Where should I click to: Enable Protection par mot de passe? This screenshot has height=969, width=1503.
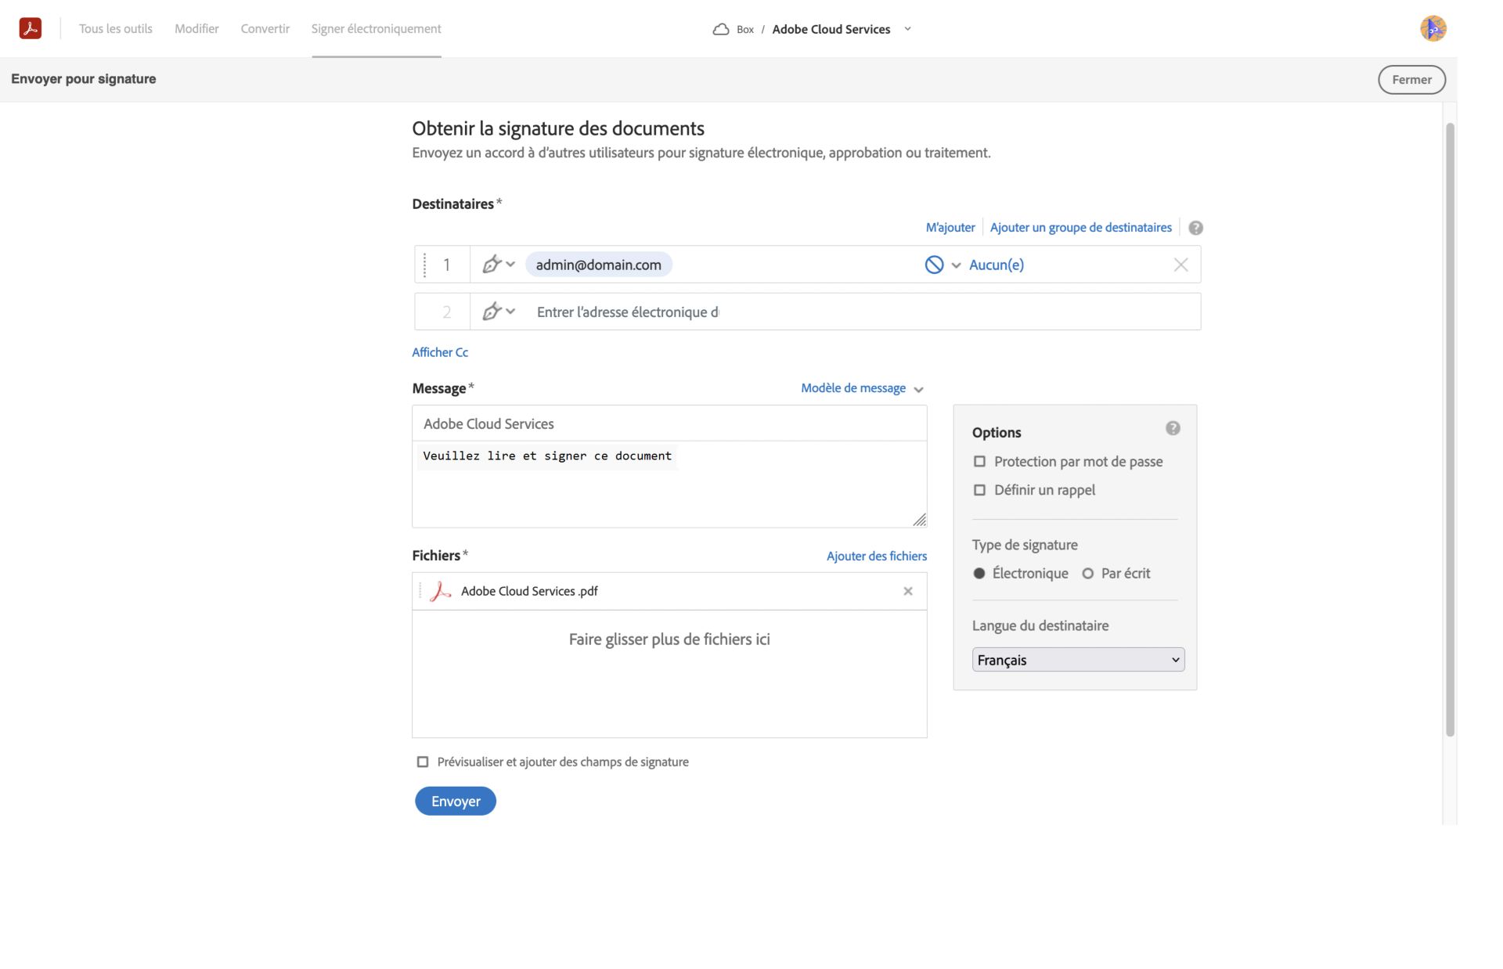coord(979,462)
